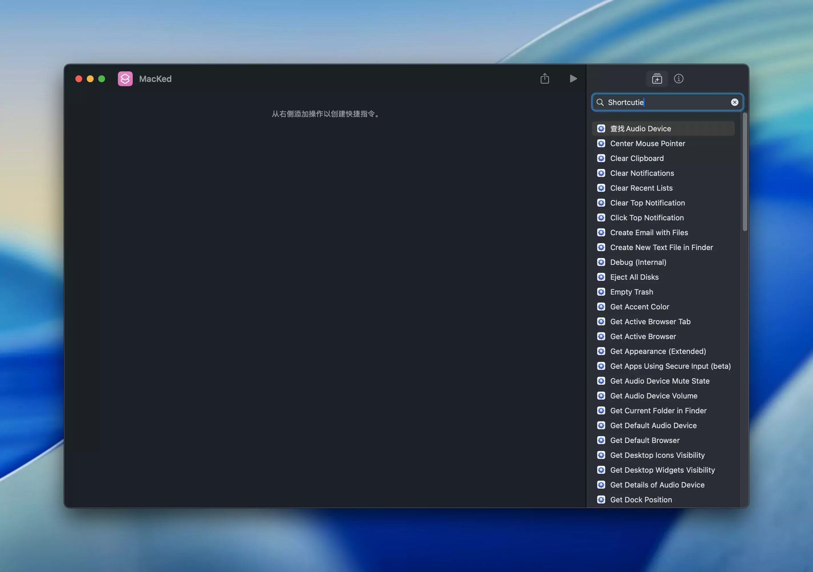This screenshot has width=813, height=572.
Task: Click the actions list scrollbar
Action: [x=745, y=172]
